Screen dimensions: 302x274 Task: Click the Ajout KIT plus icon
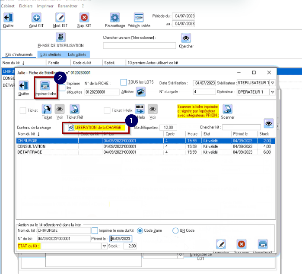coord(36,18)
